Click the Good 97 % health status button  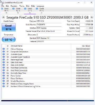point(9,27)
